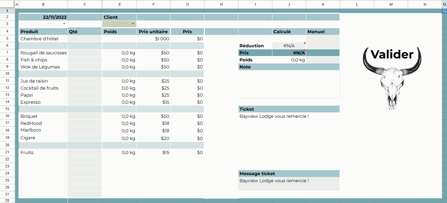Click the Message ticket text field

(x=289, y=184)
